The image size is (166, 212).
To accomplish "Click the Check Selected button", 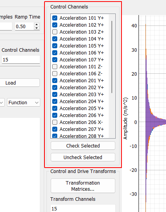I will click(83, 146).
